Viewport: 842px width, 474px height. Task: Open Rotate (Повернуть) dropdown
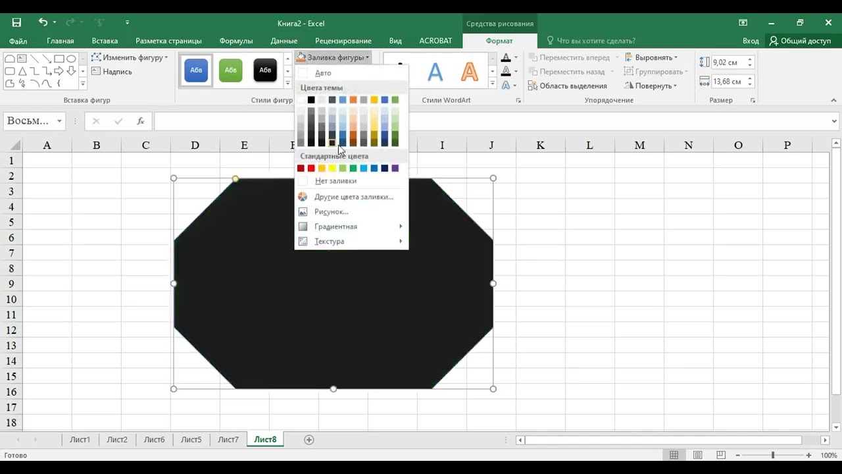[x=651, y=86]
